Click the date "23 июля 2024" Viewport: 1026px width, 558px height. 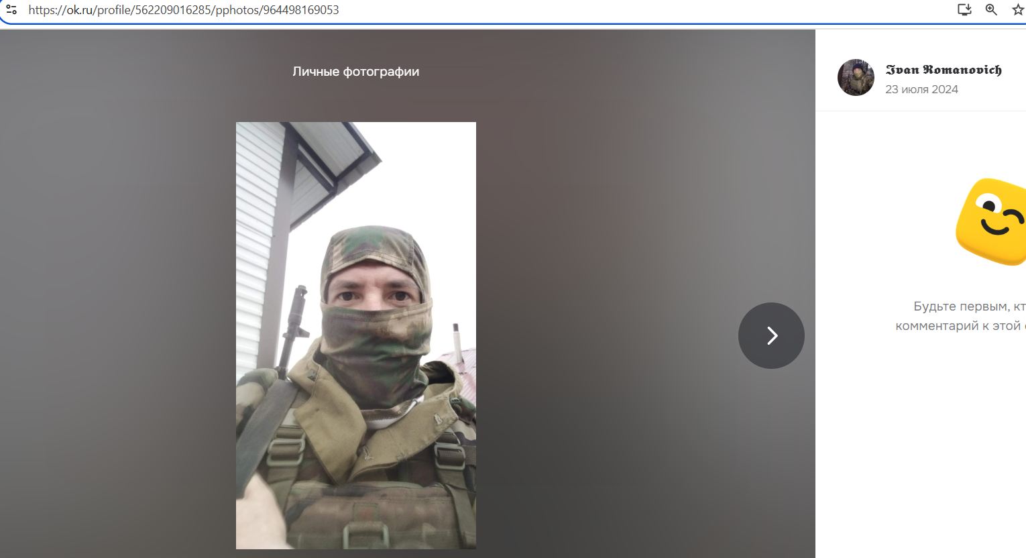tap(921, 89)
